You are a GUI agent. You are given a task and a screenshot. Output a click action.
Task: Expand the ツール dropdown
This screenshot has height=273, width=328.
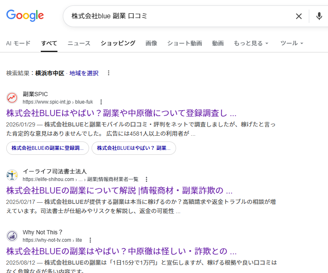click(292, 43)
